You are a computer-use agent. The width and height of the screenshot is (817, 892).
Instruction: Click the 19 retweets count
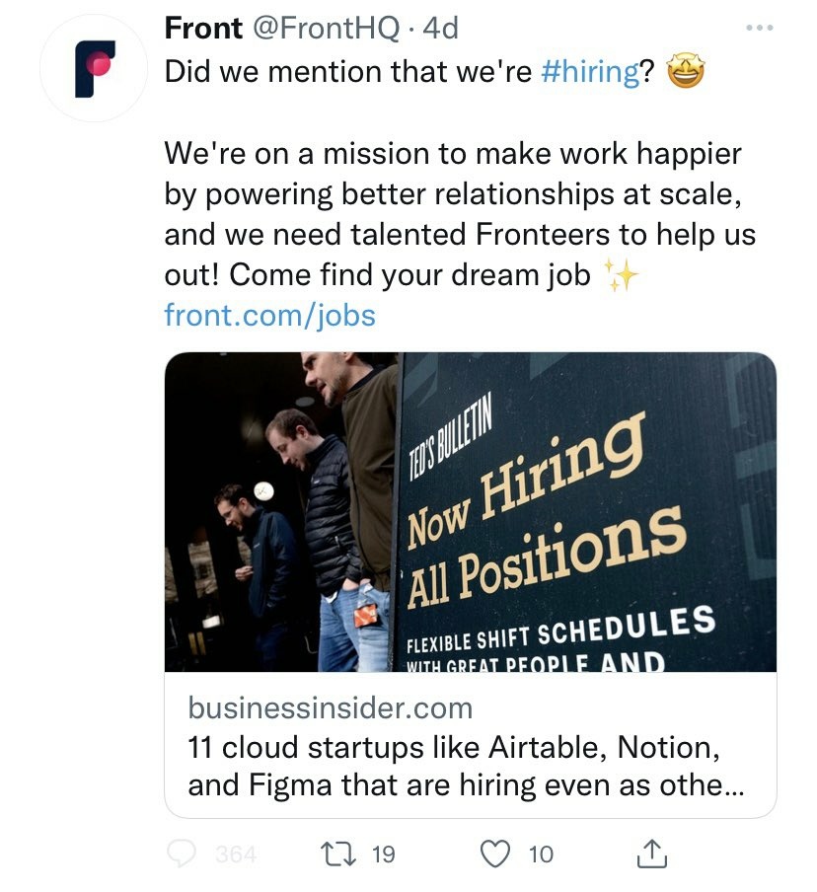[x=382, y=855]
